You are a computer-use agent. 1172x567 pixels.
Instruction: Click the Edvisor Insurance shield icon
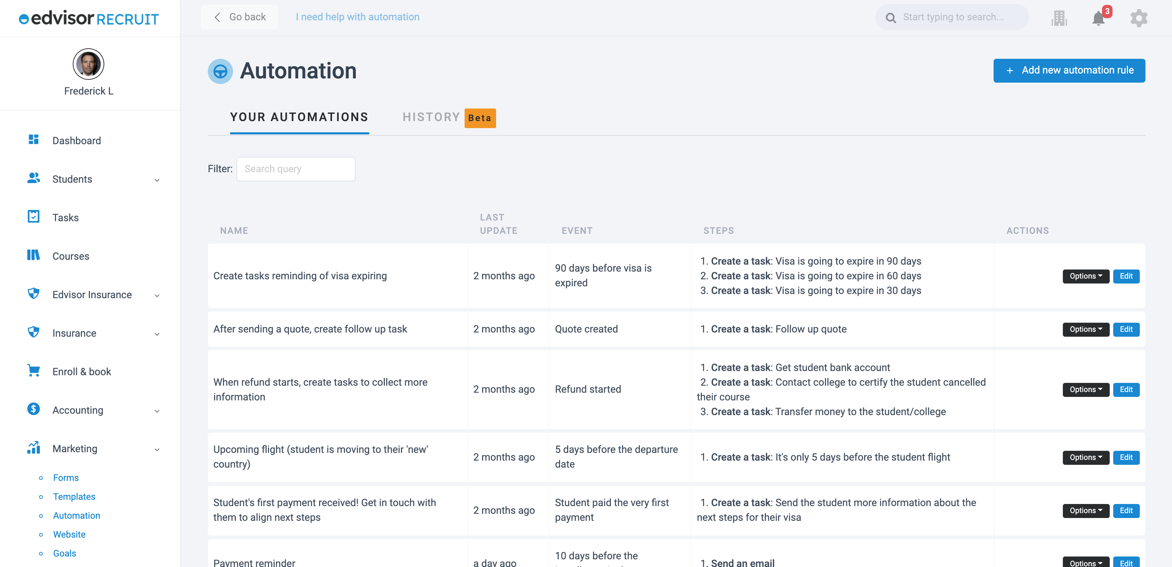(33, 294)
